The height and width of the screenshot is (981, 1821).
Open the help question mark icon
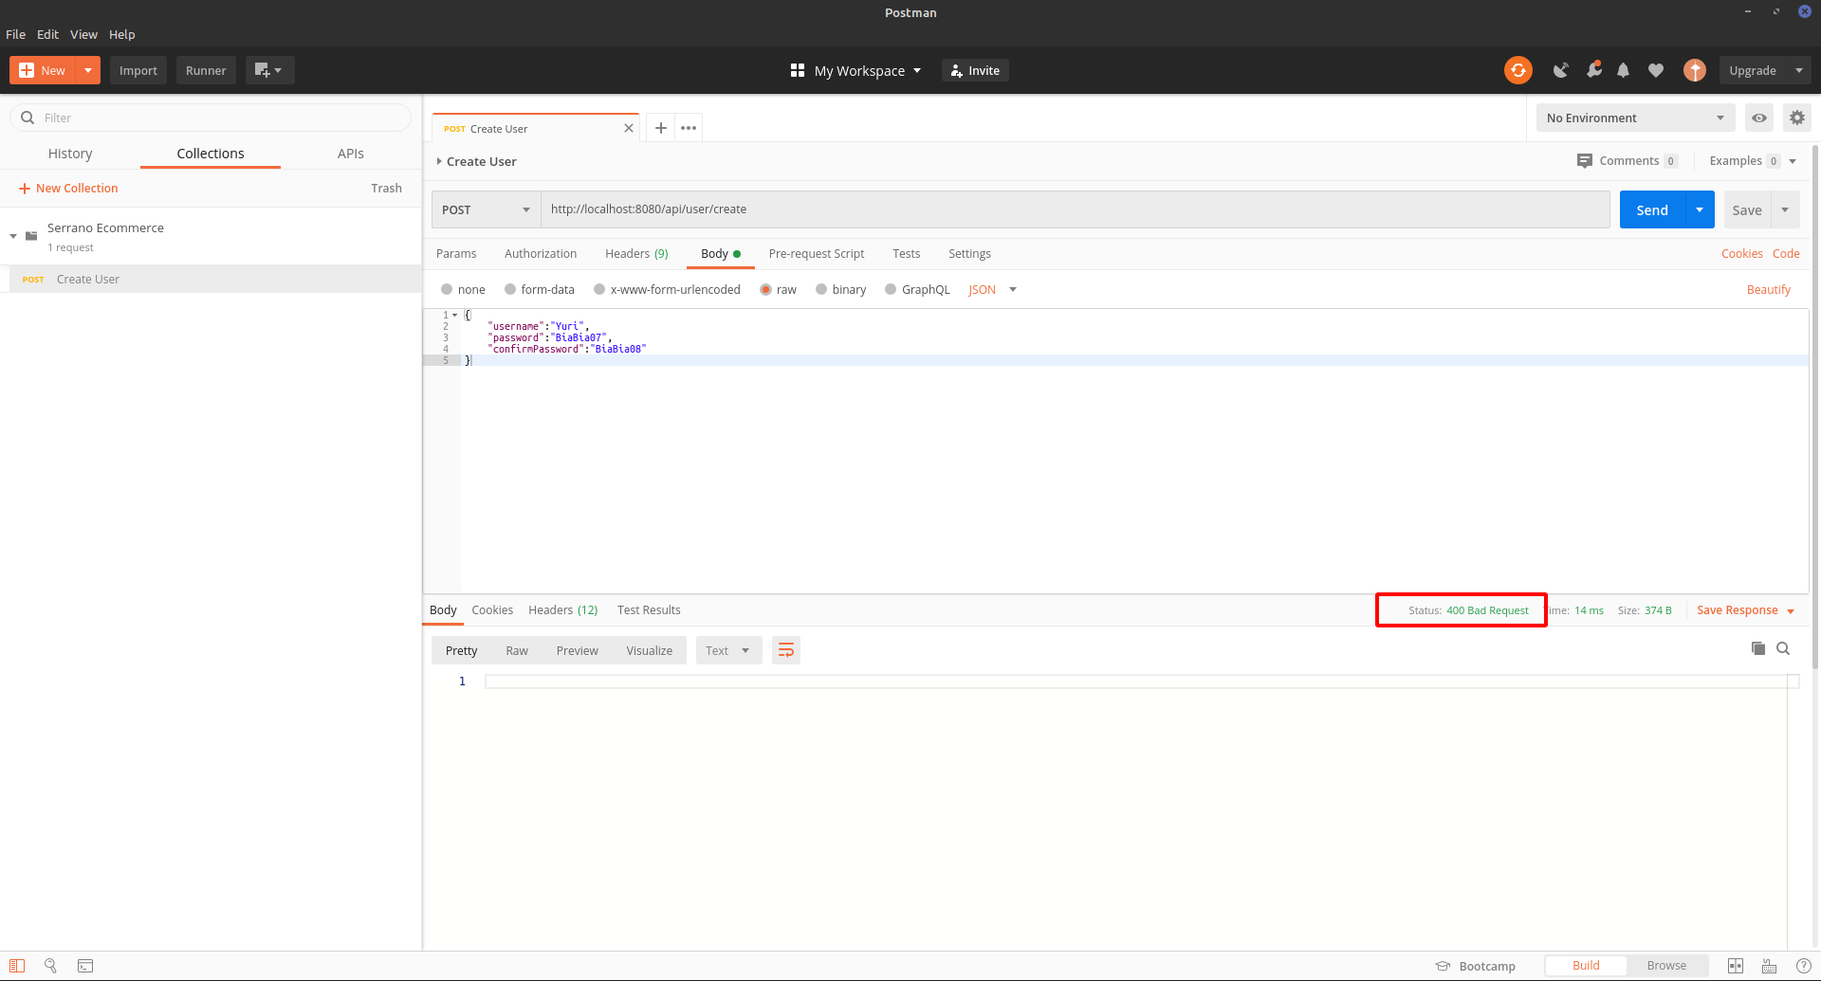1804,966
